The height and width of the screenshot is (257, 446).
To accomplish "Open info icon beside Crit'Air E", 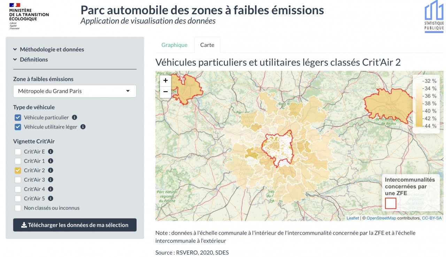I will tap(51, 151).
